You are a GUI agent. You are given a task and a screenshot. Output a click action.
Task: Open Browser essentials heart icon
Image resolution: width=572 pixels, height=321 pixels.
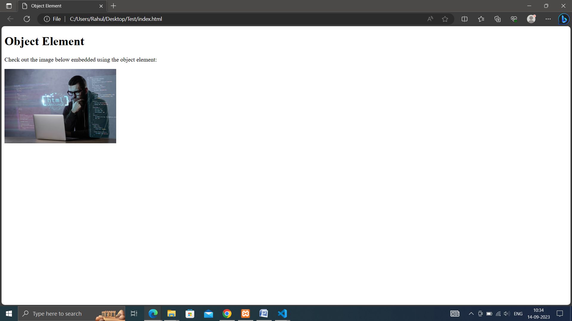point(514,19)
